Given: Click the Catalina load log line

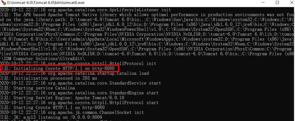Looking at the screenshot, I should coord(74,73).
